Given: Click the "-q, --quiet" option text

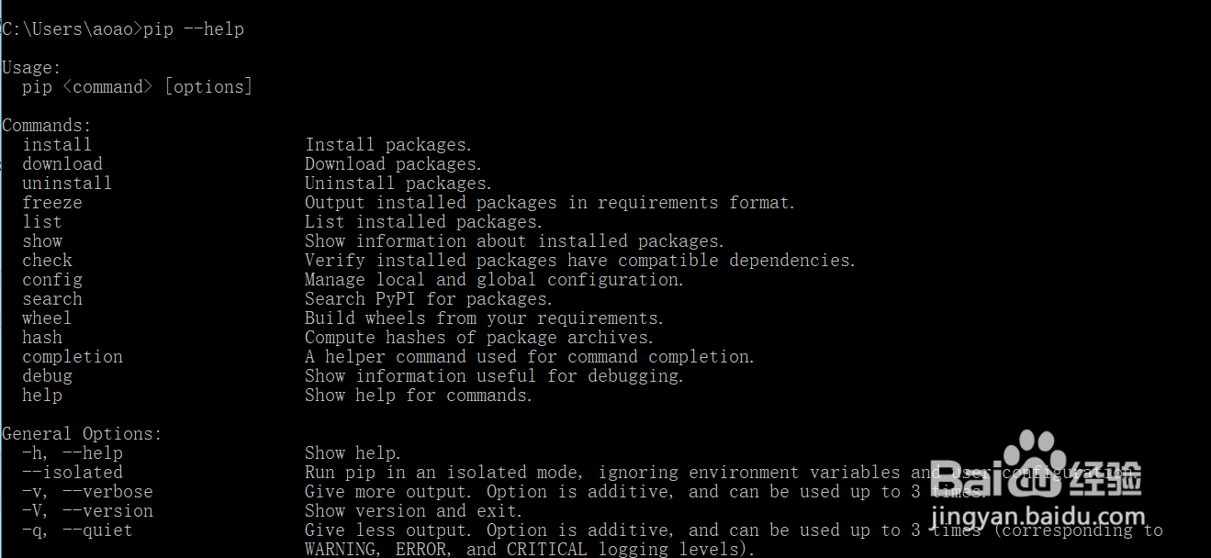Looking at the screenshot, I should pos(77,530).
